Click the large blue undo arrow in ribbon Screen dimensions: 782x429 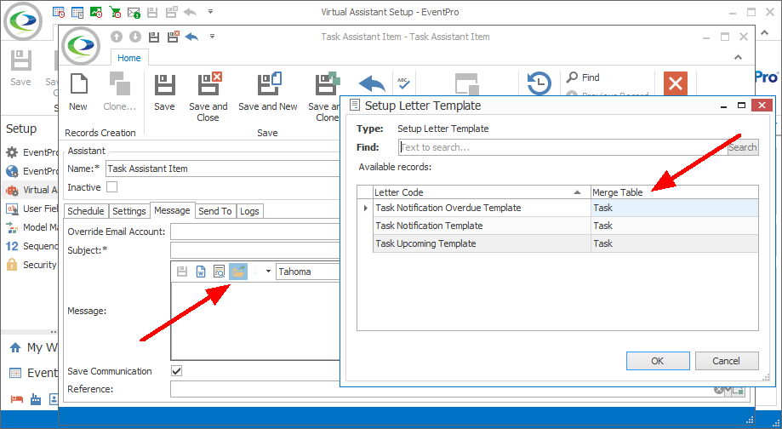coord(372,83)
